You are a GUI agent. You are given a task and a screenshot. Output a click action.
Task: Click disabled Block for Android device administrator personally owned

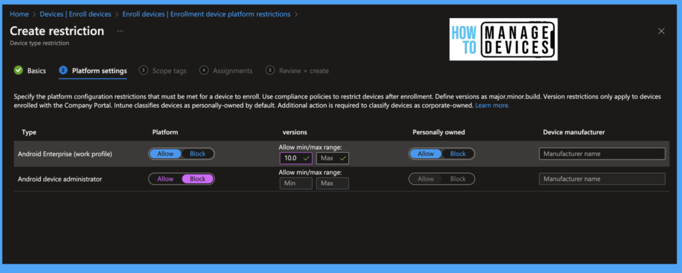point(458,179)
